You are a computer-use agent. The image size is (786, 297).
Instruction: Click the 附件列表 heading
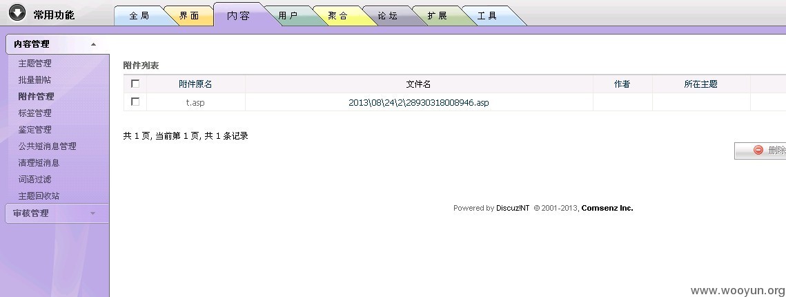(x=141, y=65)
